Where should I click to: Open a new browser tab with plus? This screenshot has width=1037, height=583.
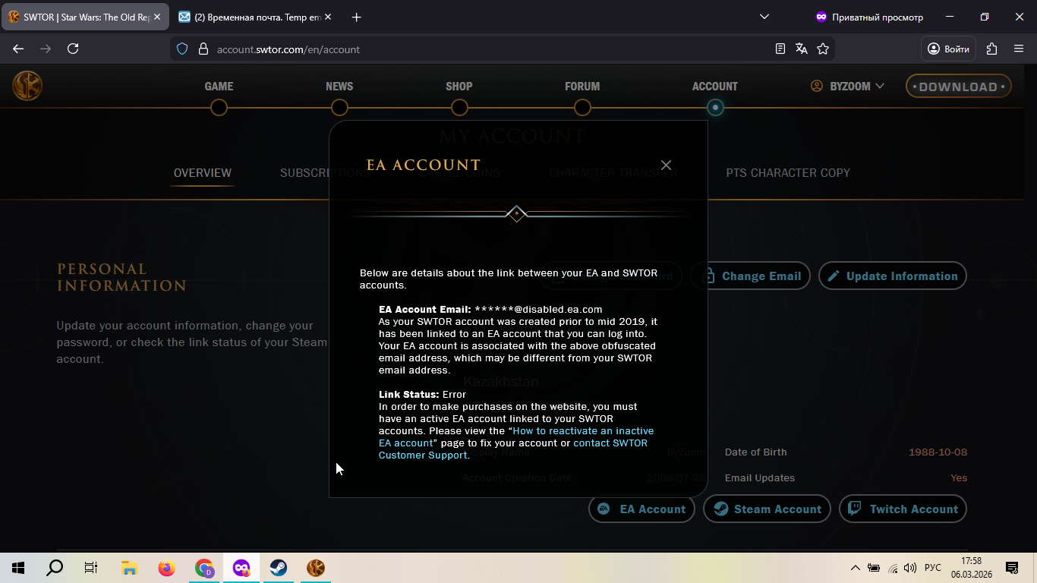coord(357,17)
